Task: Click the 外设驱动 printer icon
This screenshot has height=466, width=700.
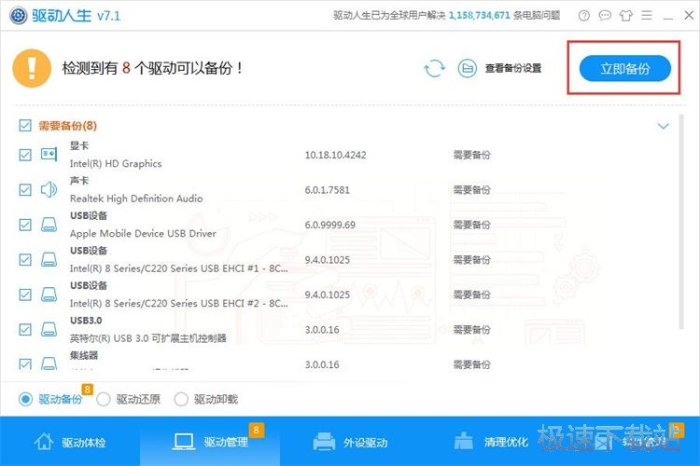Action: (x=324, y=442)
